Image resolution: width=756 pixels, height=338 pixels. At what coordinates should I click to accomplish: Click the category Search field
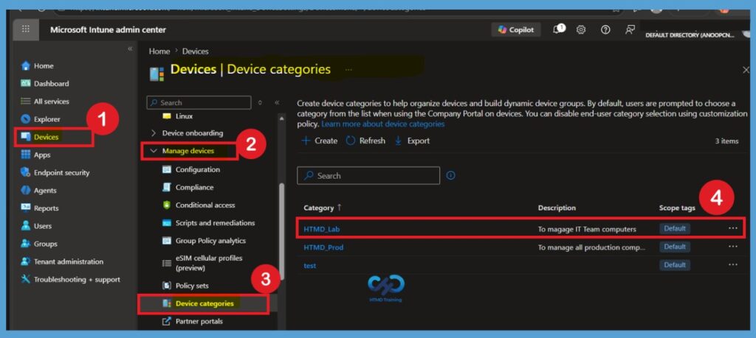[368, 175]
